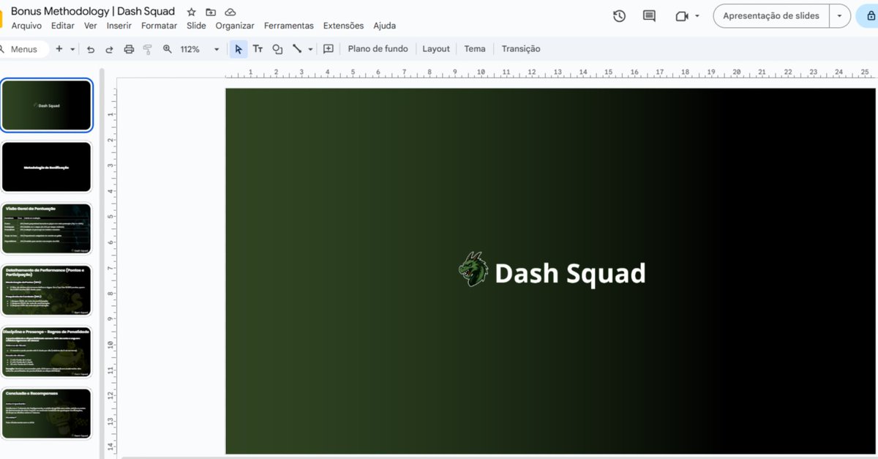Open the Extensões menu

(x=343, y=25)
